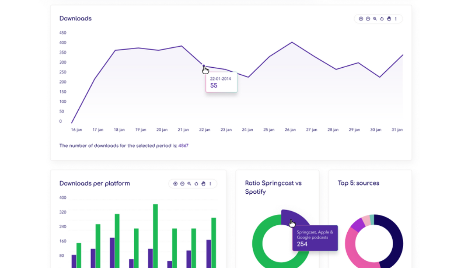Click the '16 jan' axis label
This screenshot has width=460, height=268.
pyautogui.click(x=76, y=129)
